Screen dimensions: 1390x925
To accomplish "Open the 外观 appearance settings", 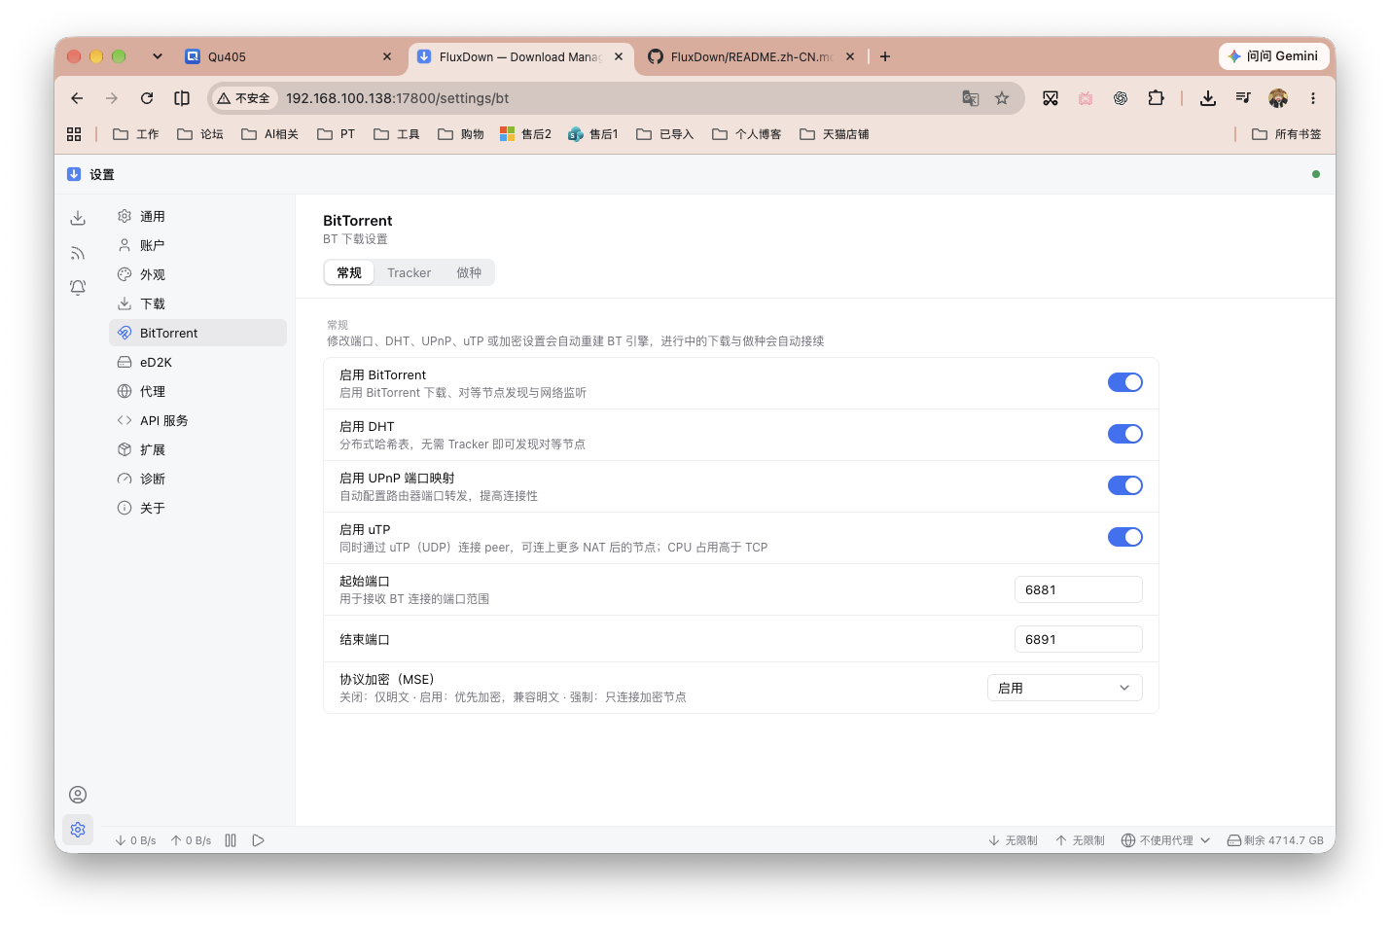I will (x=197, y=274).
